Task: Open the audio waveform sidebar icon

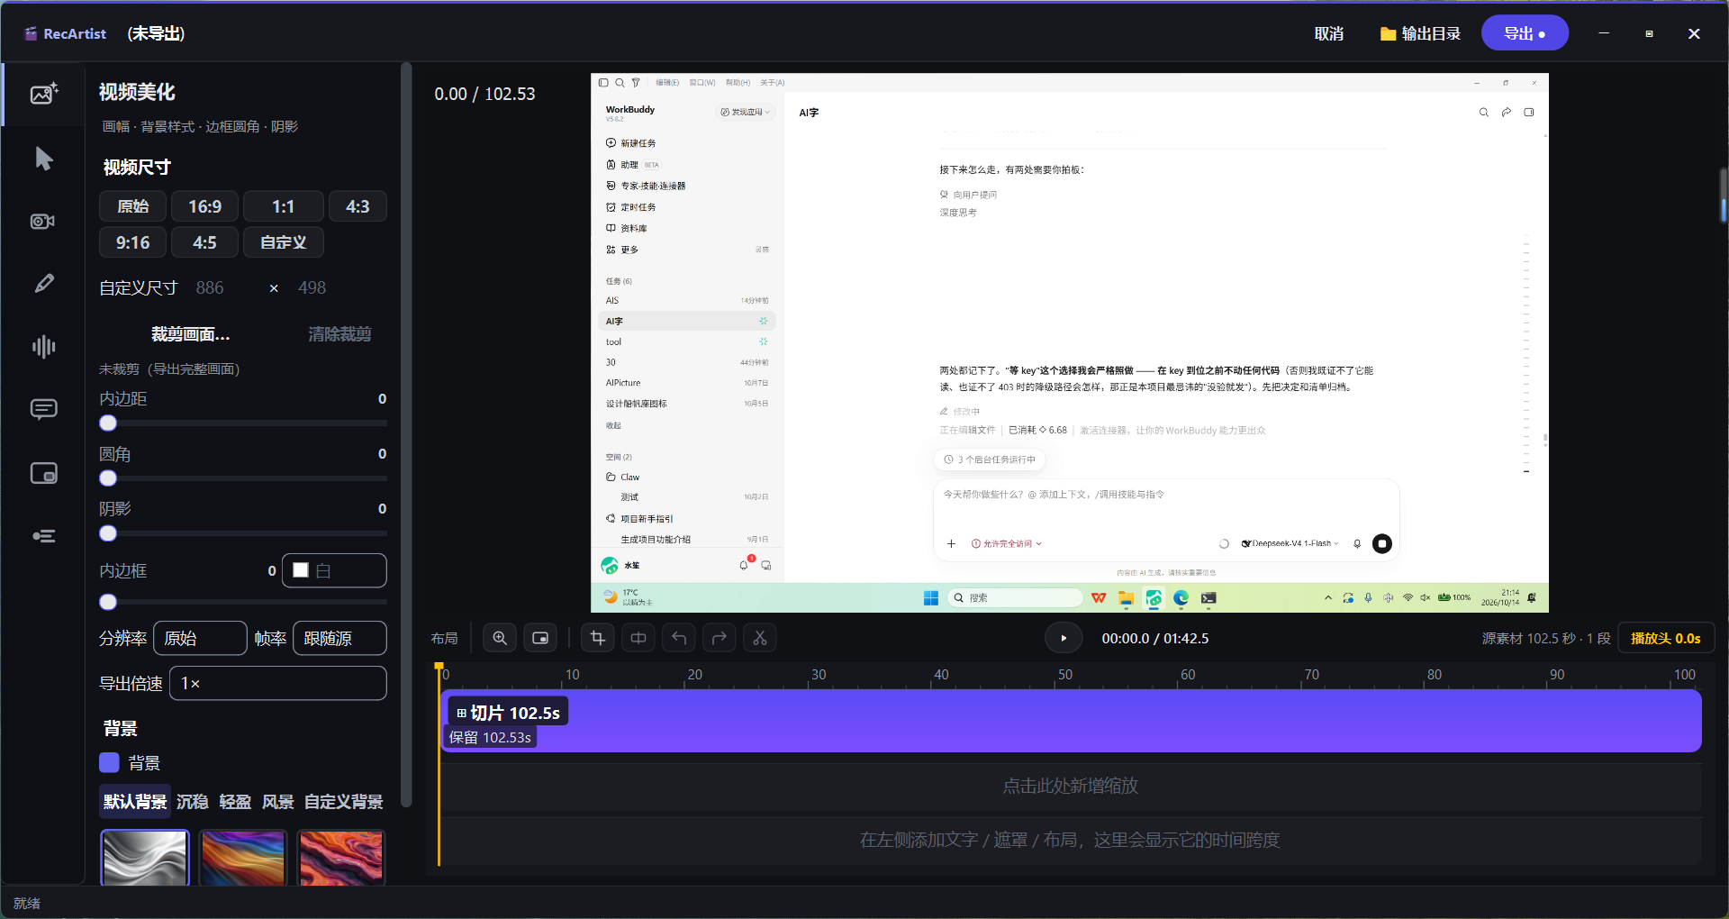Action: 44,347
